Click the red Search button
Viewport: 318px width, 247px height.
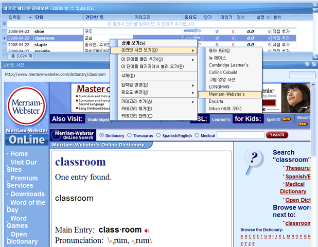click(277, 135)
